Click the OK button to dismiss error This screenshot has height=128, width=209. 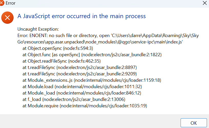(194, 123)
